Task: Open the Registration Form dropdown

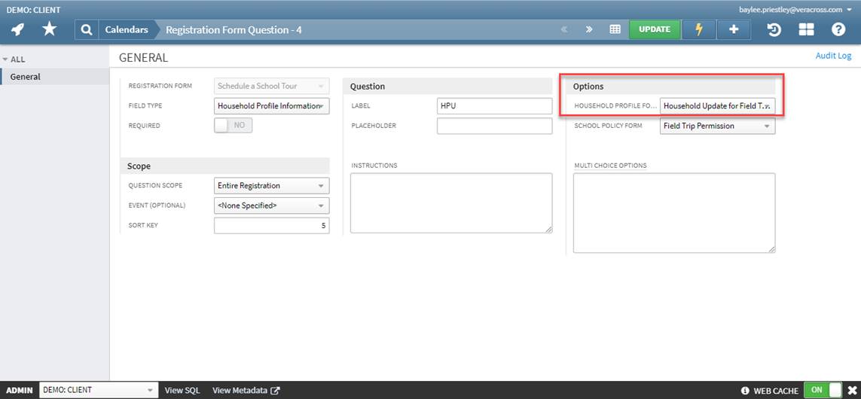Action: coord(272,86)
